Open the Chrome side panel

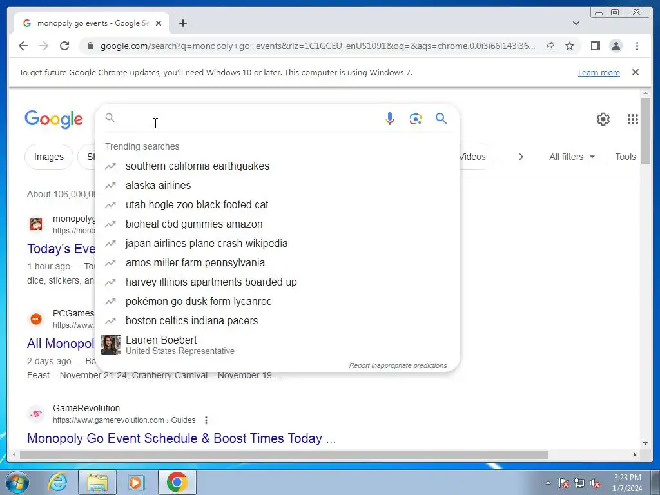[x=595, y=46]
